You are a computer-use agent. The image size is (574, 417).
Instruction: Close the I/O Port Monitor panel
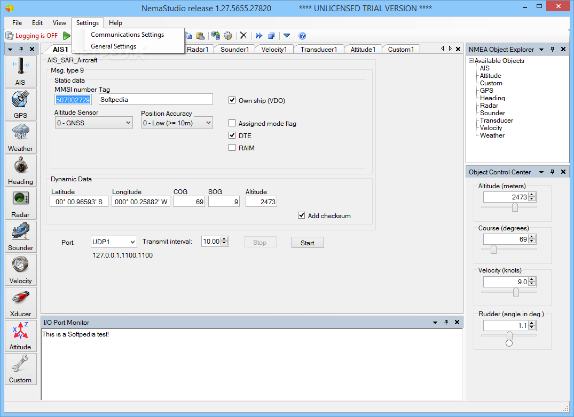click(457, 322)
